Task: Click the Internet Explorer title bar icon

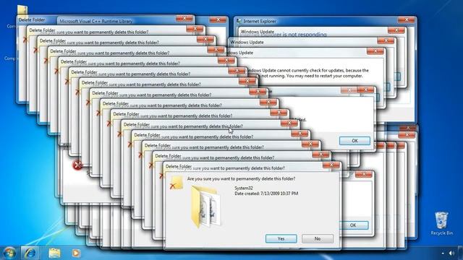Action: [239, 21]
